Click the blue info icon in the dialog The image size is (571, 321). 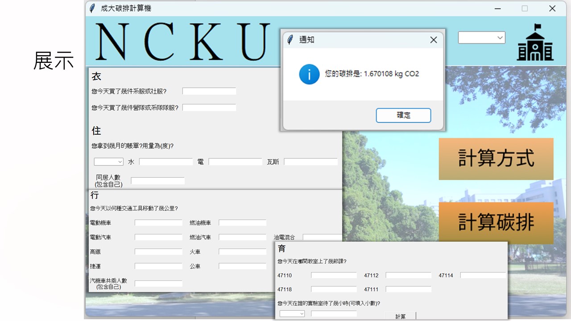coord(309,74)
